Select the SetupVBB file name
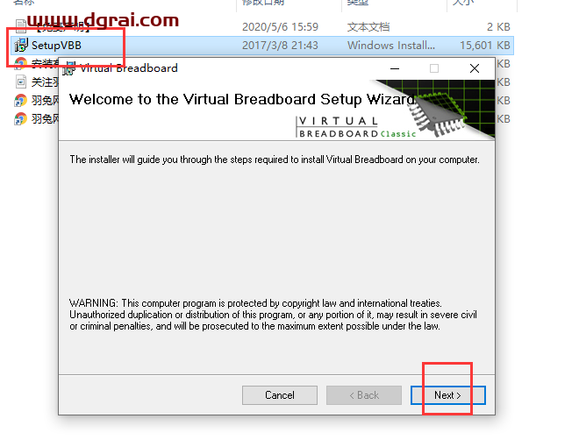Viewport: 579px width, 447px height. tap(56, 46)
